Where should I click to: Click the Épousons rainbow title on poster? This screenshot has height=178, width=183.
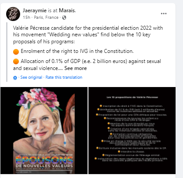tap(44, 160)
